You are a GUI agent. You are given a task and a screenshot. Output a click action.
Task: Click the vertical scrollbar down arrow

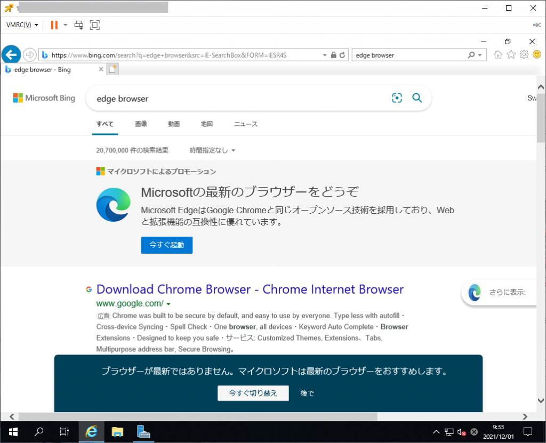coord(541,400)
